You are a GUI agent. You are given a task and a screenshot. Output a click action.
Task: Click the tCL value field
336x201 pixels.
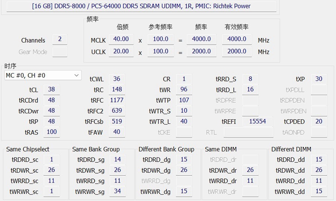click(52, 89)
